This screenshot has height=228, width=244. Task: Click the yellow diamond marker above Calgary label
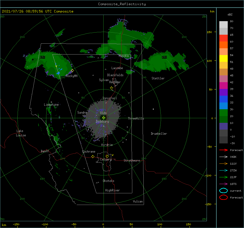pos(107,156)
